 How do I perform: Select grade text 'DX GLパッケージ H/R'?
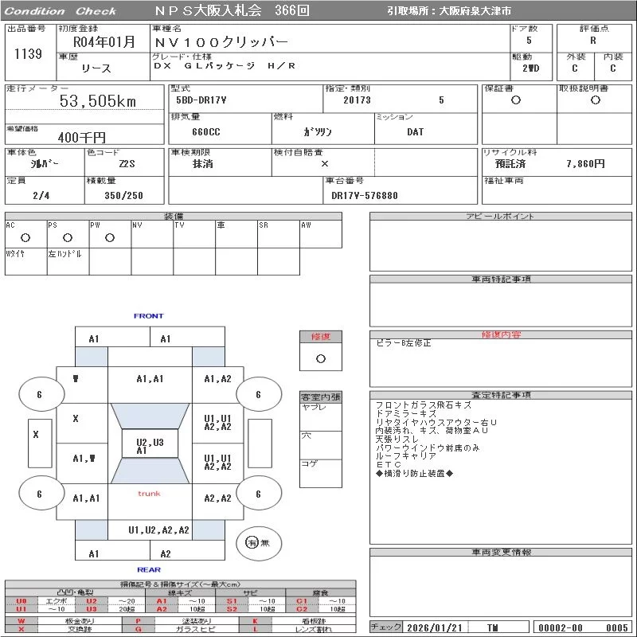(x=225, y=66)
